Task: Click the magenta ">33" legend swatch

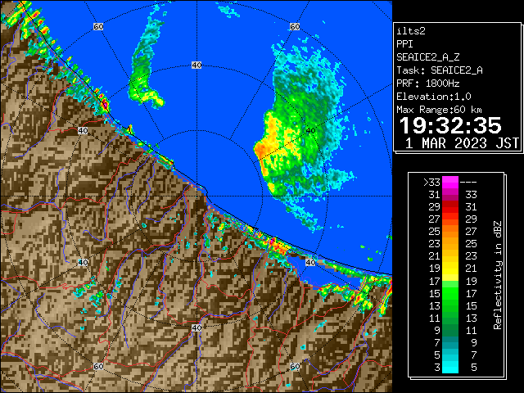Action: pos(450,183)
